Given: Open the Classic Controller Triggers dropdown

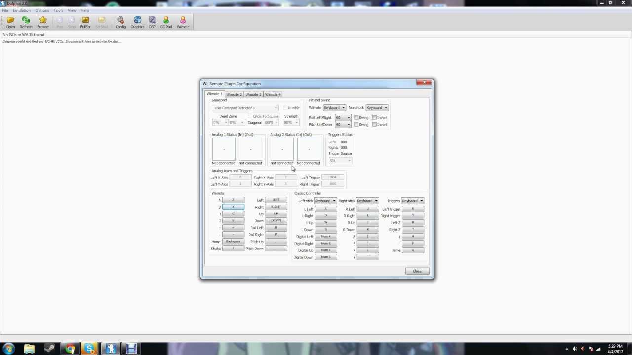Looking at the screenshot, I should tap(413, 201).
